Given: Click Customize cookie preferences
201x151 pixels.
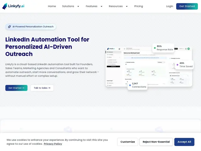Looking at the screenshot, I should (x=128, y=142).
